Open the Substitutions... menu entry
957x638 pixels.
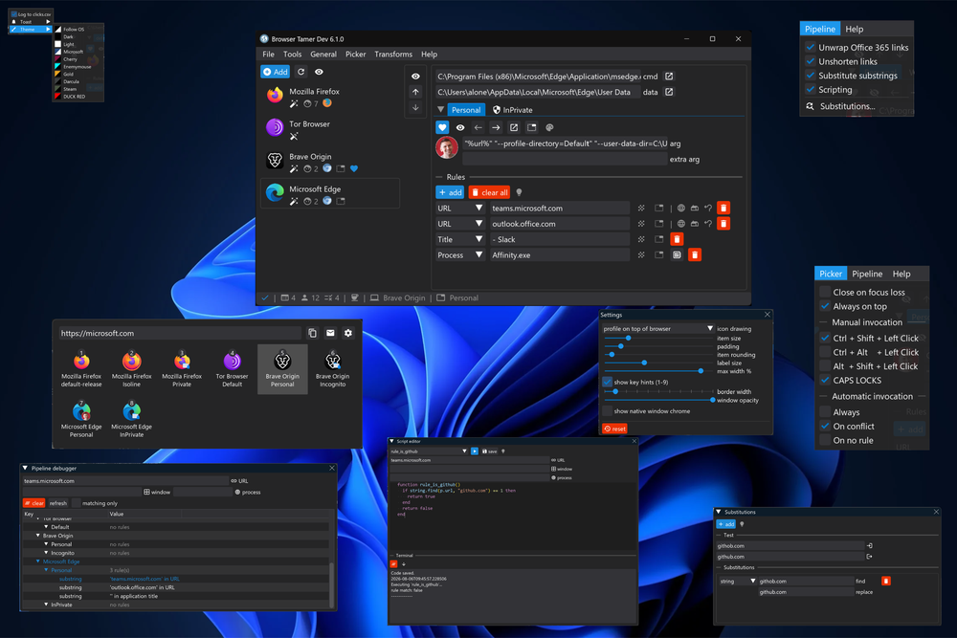click(847, 106)
